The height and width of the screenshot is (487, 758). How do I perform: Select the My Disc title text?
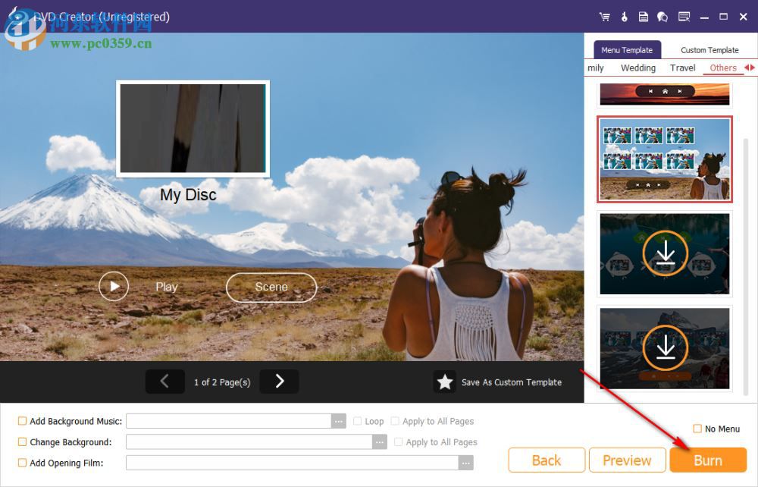coord(188,195)
